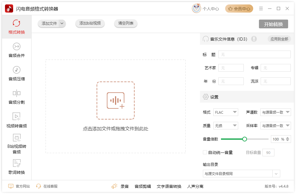
Task: Click the megaphone icon beside 录音
Action: click(114, 186)
